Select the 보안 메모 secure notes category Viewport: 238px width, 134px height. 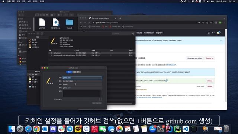coord(33,79)
